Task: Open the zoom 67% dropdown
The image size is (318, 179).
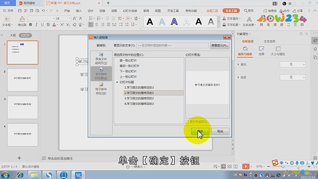Action: pyautogui.click(x=260, y=166)
